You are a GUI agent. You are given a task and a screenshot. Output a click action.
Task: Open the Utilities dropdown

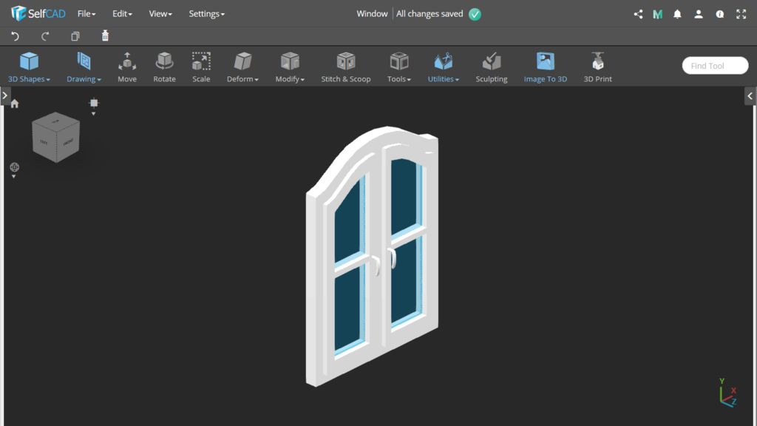444,67
